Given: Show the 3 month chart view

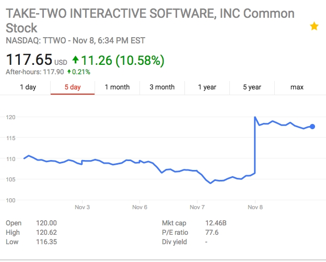Looking at the screenshot, I should pos(162,87).
